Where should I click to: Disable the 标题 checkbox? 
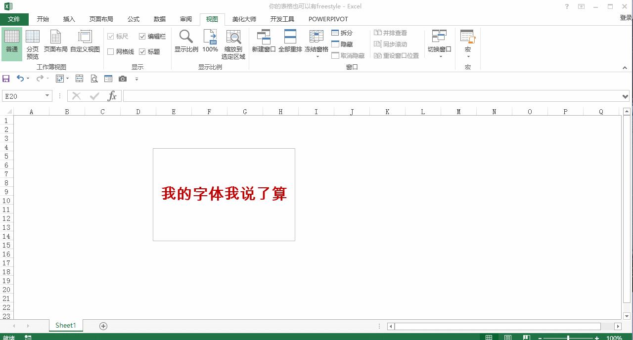coord(143,51)
